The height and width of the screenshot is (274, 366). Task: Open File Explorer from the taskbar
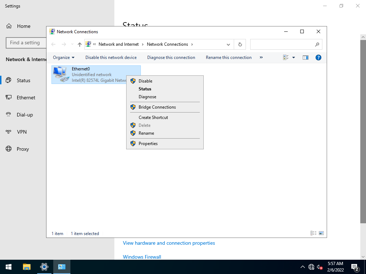(26, 267)
